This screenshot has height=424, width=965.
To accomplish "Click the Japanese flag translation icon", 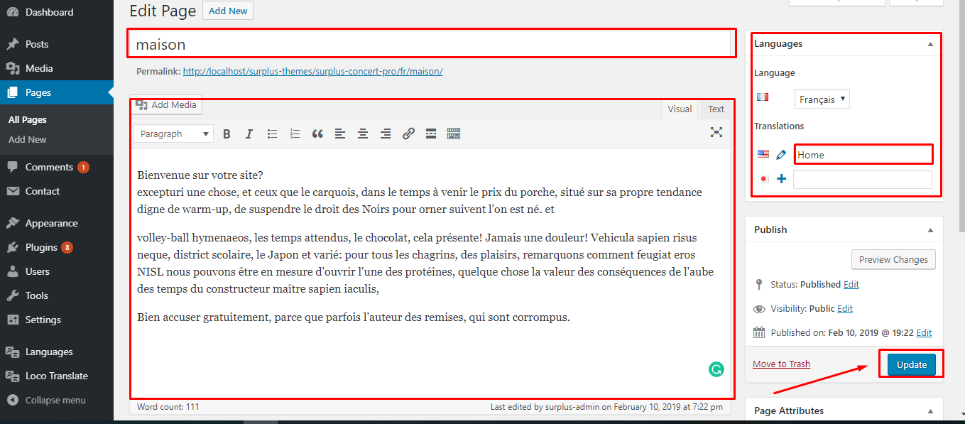I will click(764, 179).
